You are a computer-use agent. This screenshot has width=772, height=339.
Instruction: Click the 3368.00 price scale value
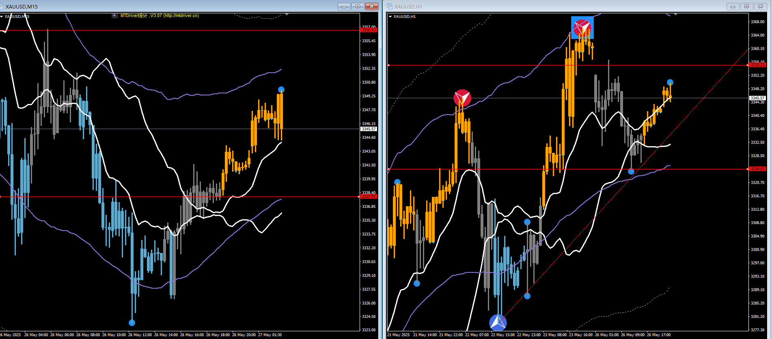point(757,22)
